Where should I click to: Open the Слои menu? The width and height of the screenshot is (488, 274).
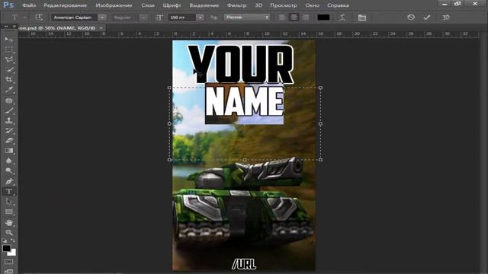pos(148,5)
